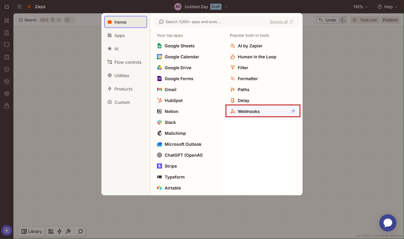The image size is (404, 239).
Task: Select Google Drive in the app list
Action: click(x=174, y=68)
